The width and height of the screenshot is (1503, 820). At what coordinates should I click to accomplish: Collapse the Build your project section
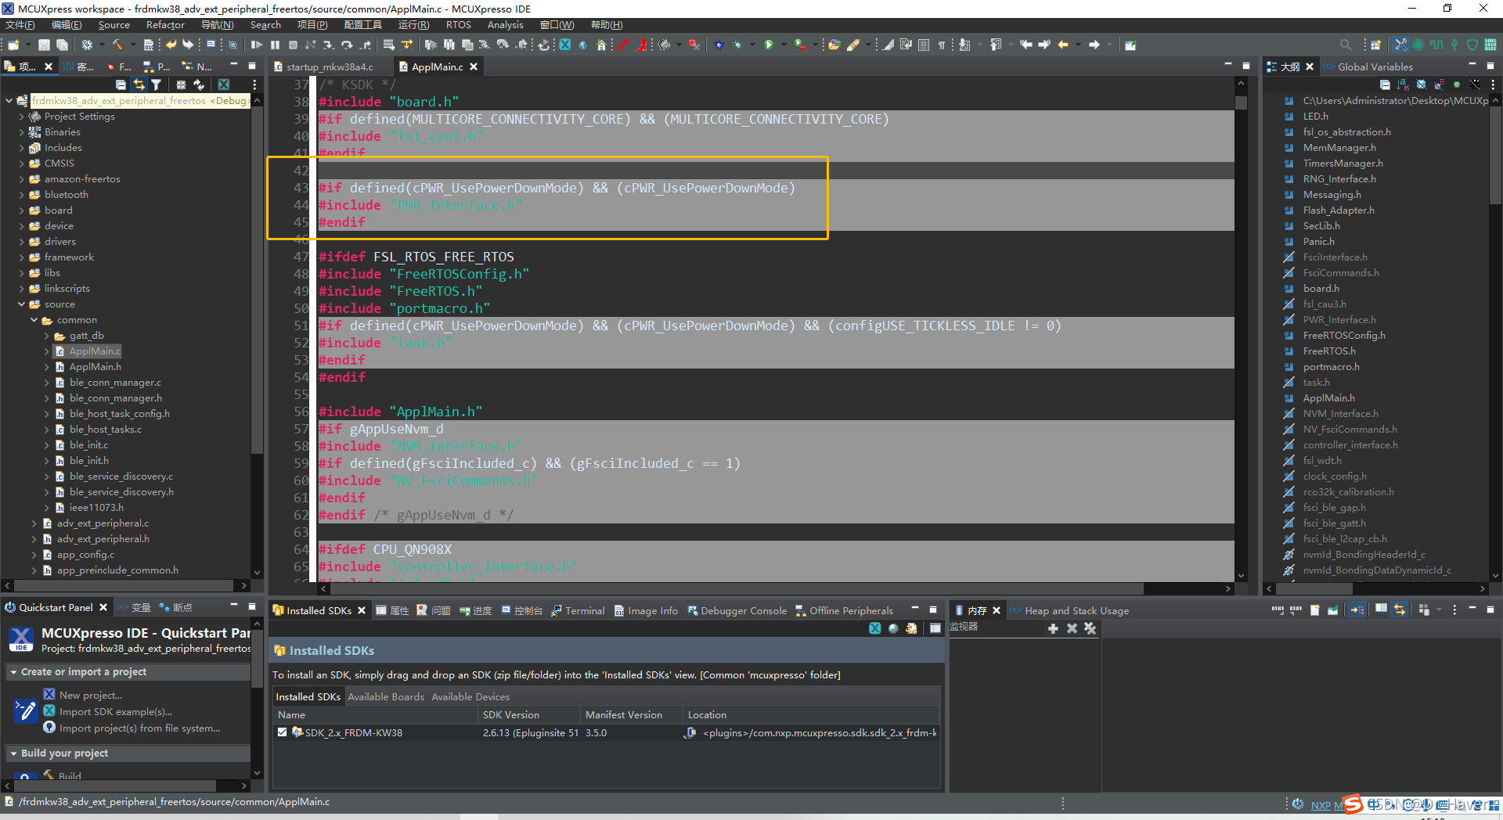point(13,753)
